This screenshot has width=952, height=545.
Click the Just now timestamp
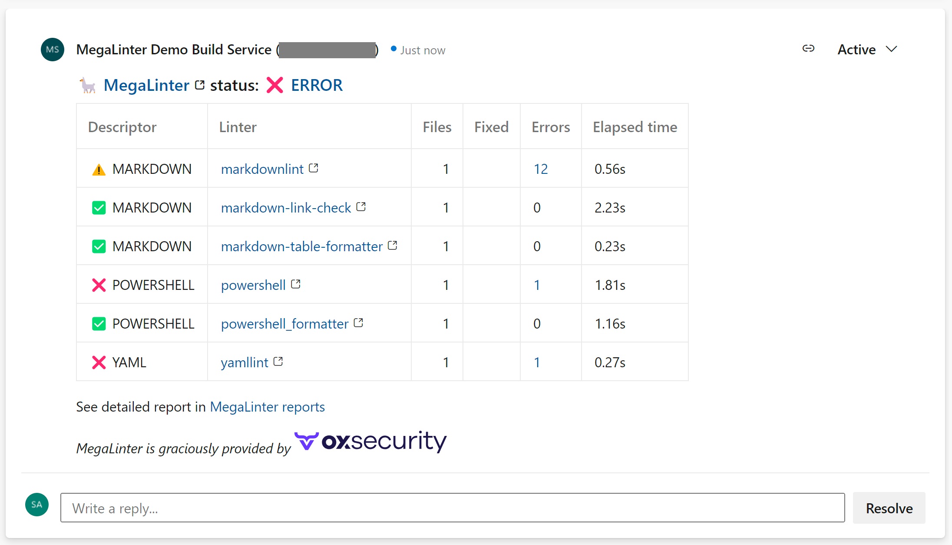coord(423,50)
